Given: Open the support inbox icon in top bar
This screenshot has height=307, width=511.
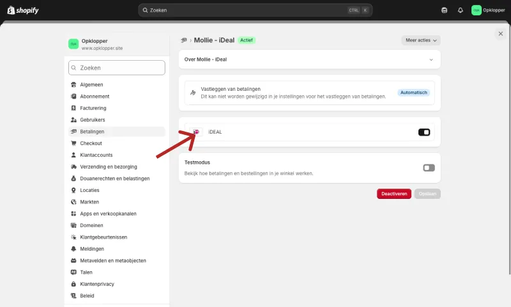Looking at the screenshot, I should click(444, 10).
